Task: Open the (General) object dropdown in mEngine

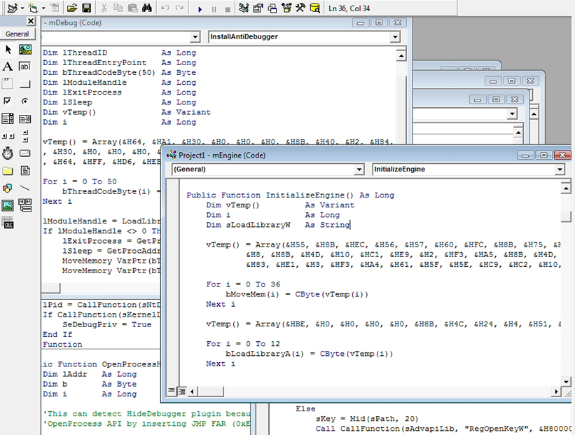Action: 359,170
